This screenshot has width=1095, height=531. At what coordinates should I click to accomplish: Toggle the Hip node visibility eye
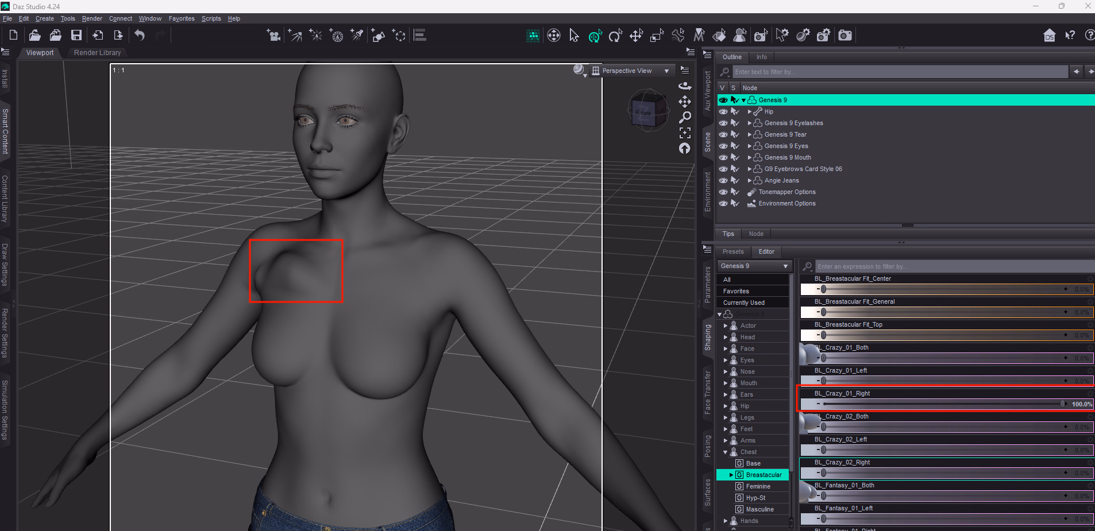[x=723, y=111]
